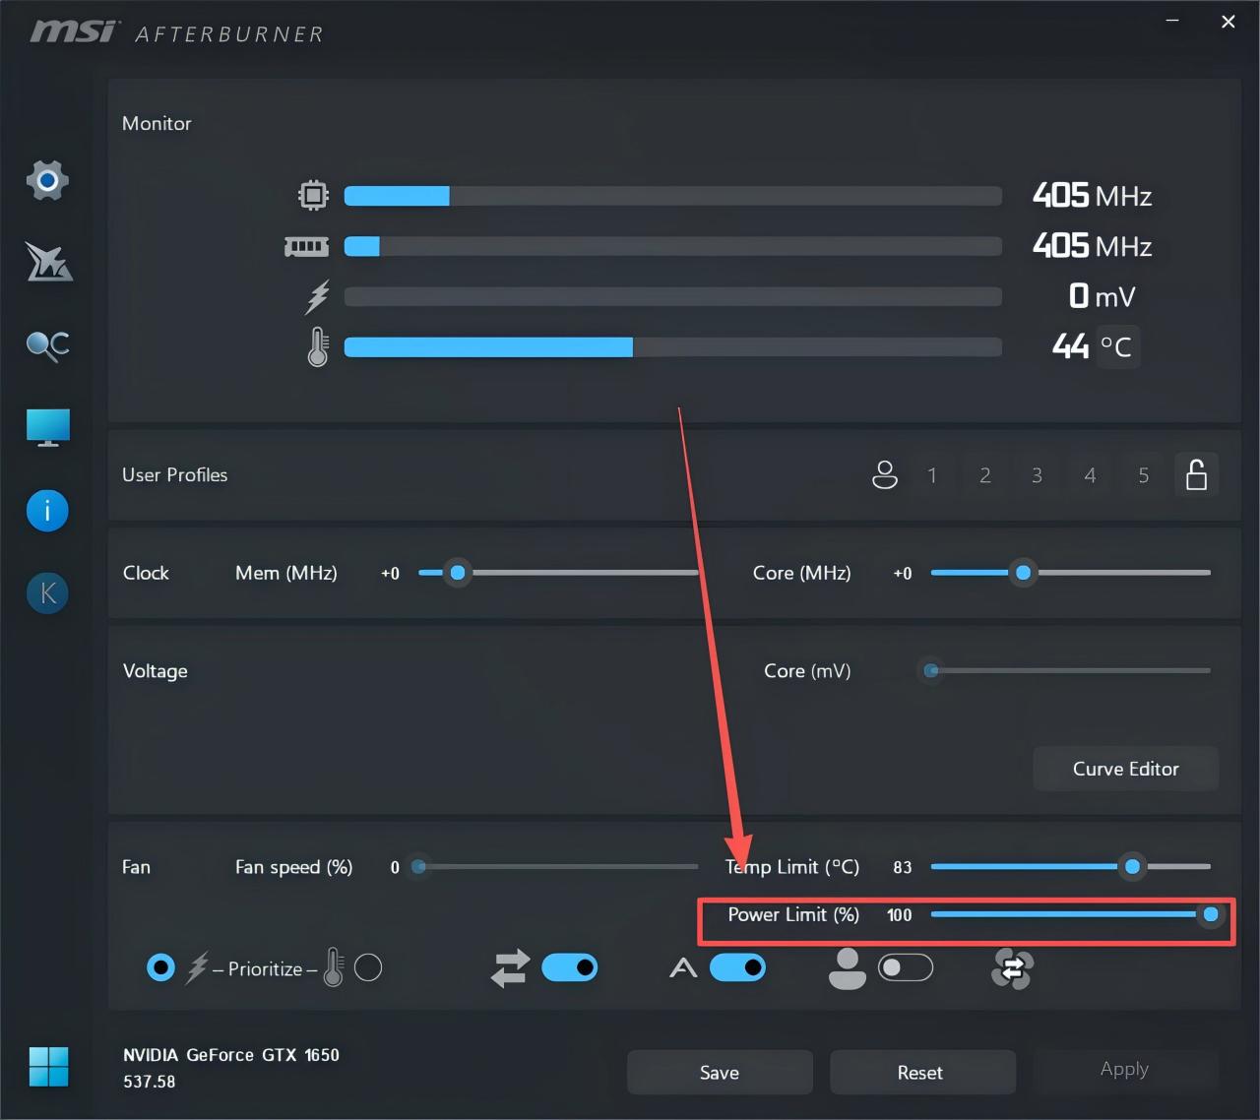Click the "44" temperature reading

click(x=1070, y=346)
